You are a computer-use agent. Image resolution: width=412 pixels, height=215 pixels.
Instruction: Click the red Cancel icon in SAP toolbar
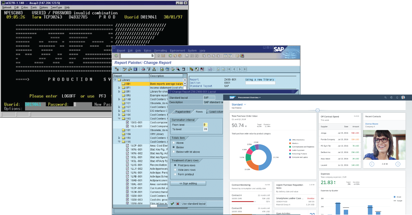(x=180, y=56)
